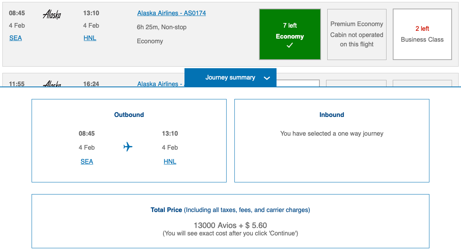
Task: Click the white checkmark inside the Economy cell
Action: click(x=289, y=45)
